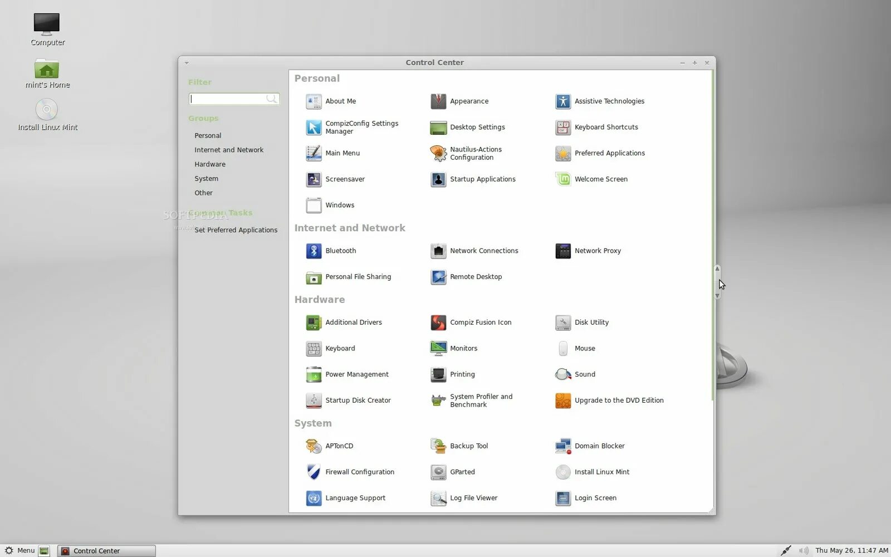Open Control Center window menu arrow

187,63
